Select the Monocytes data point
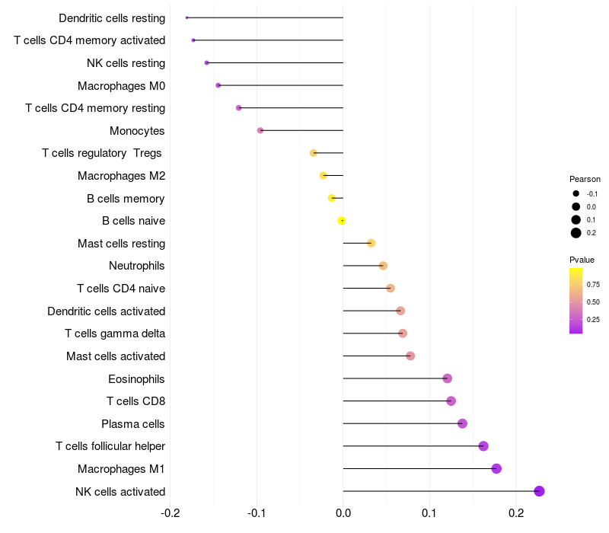The width and height of the screenshot is (609, 533). (260, 130)
